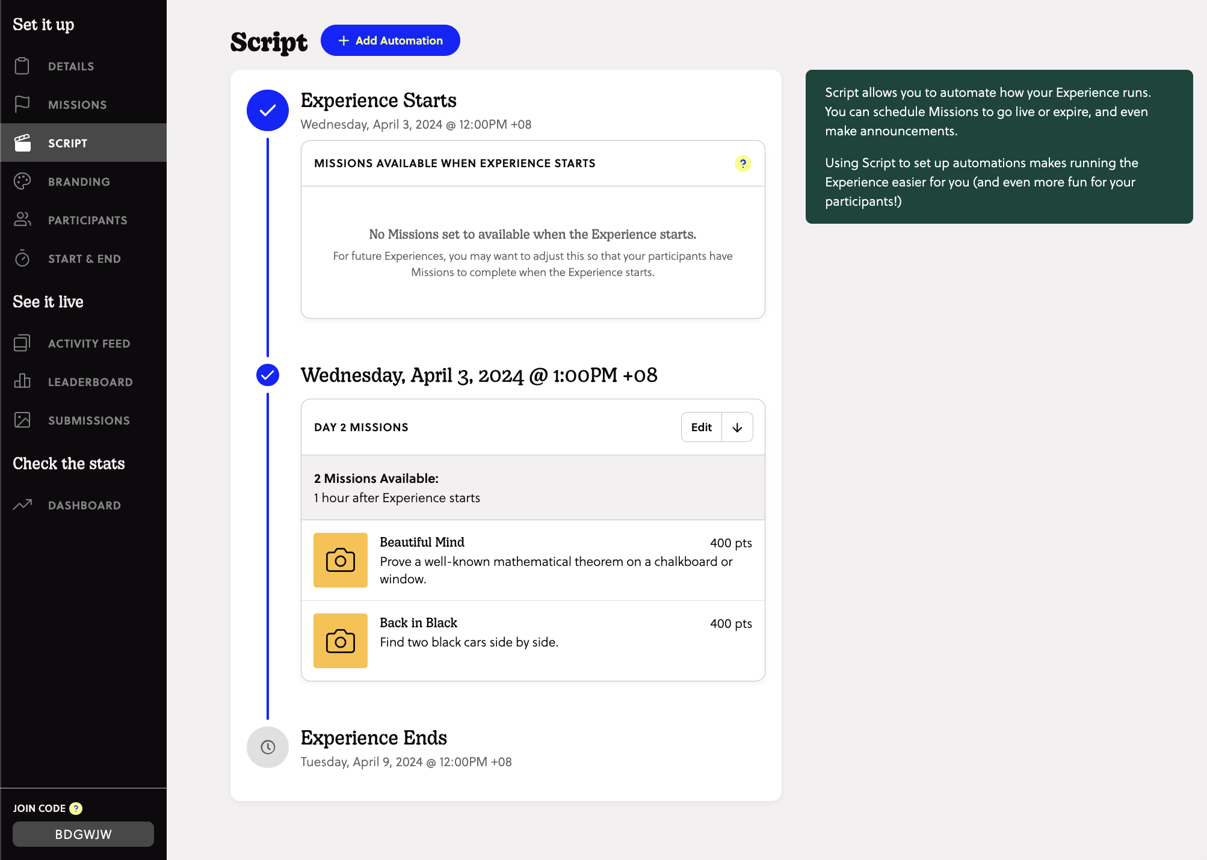This screenshot has width=1207, height=860.
Task: Click the Missions flag icon
Action: [x=22, y=104]
